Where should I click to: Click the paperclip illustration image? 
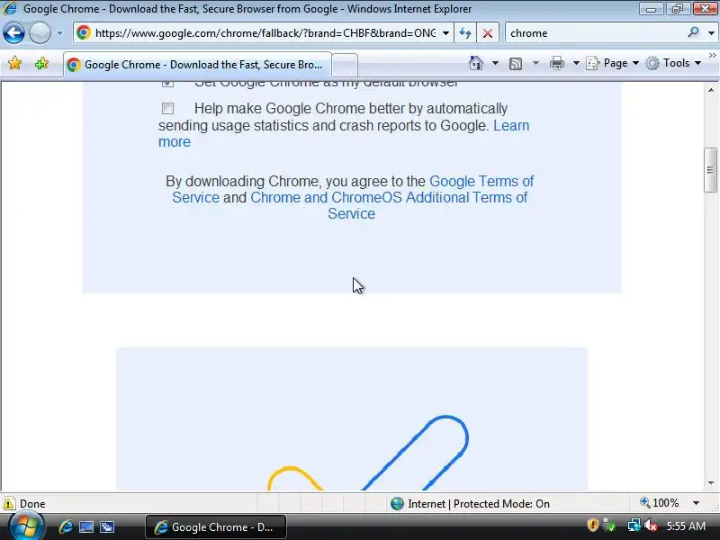352,418
